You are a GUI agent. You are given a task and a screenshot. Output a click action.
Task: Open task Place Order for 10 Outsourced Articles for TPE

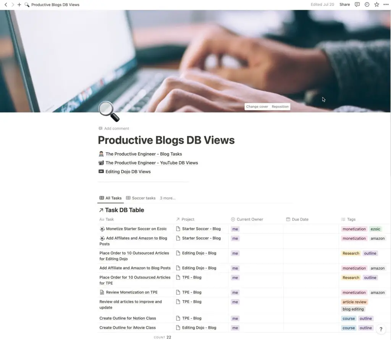pyautogui.click(x=135, y=280)
